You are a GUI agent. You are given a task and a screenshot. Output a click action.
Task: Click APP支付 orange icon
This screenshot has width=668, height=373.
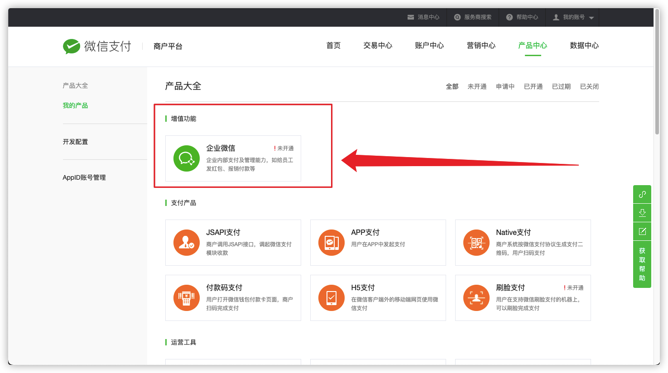(x=332, y=243)
